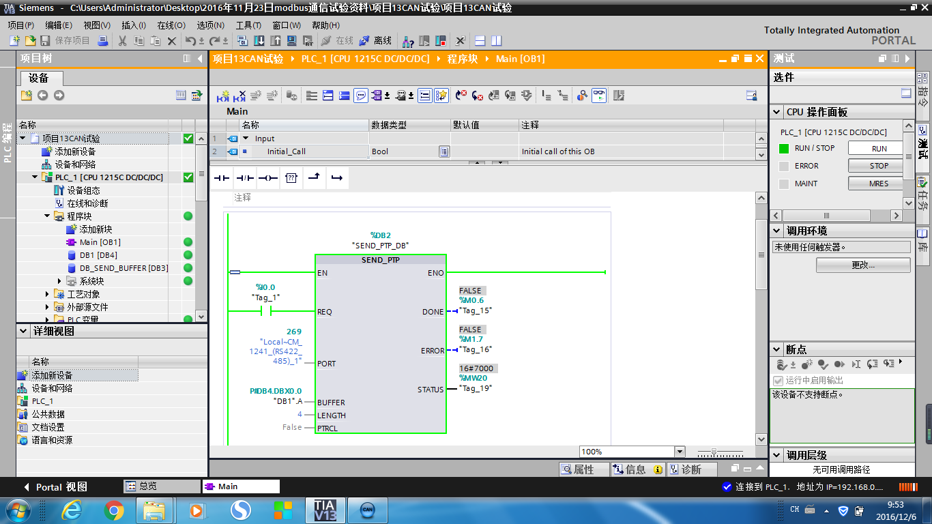
Task: Insert an empty box instruction
Action: (291, 178)
